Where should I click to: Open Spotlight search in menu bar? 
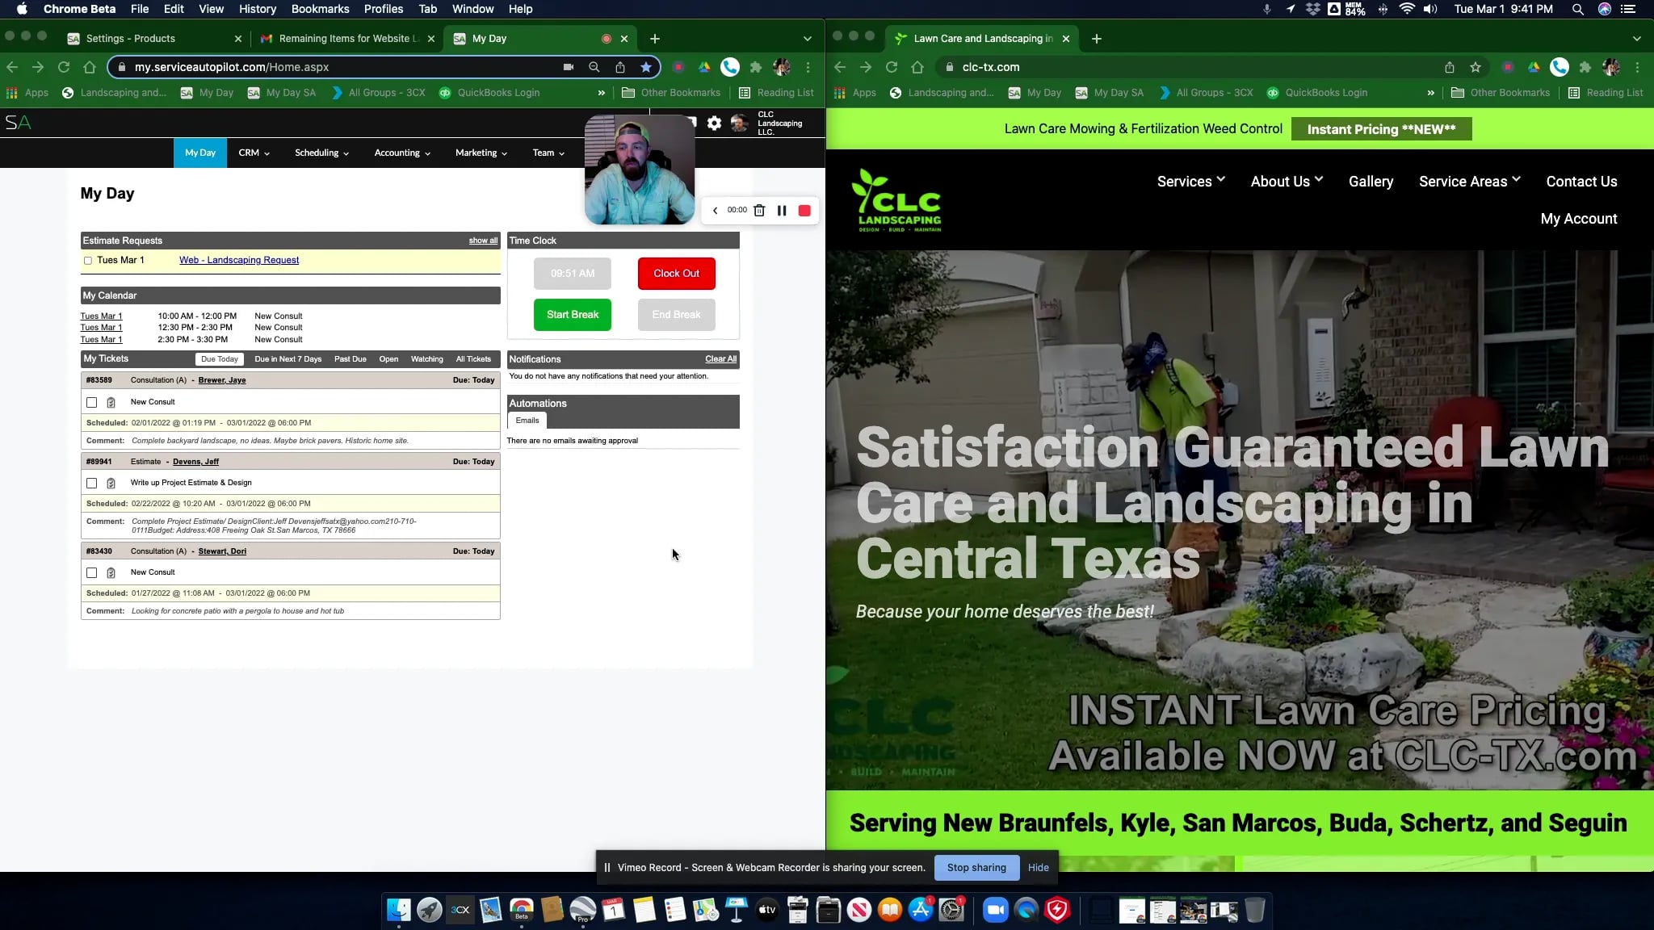pos(1577,9)
